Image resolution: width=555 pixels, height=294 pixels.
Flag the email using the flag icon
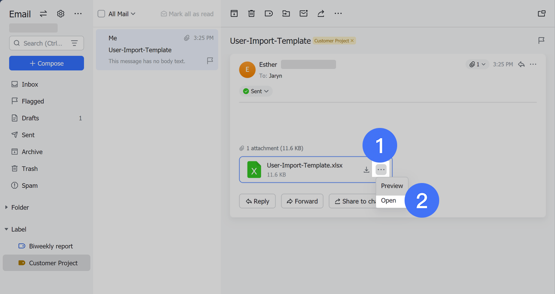(x=541, y=40)
